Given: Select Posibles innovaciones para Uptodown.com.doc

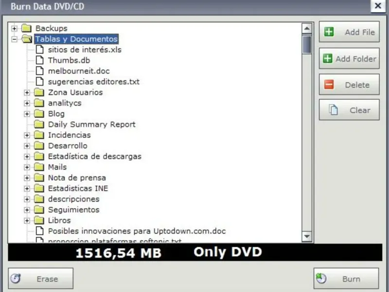Looking at the screenshot, I should [x=137, y=231].
